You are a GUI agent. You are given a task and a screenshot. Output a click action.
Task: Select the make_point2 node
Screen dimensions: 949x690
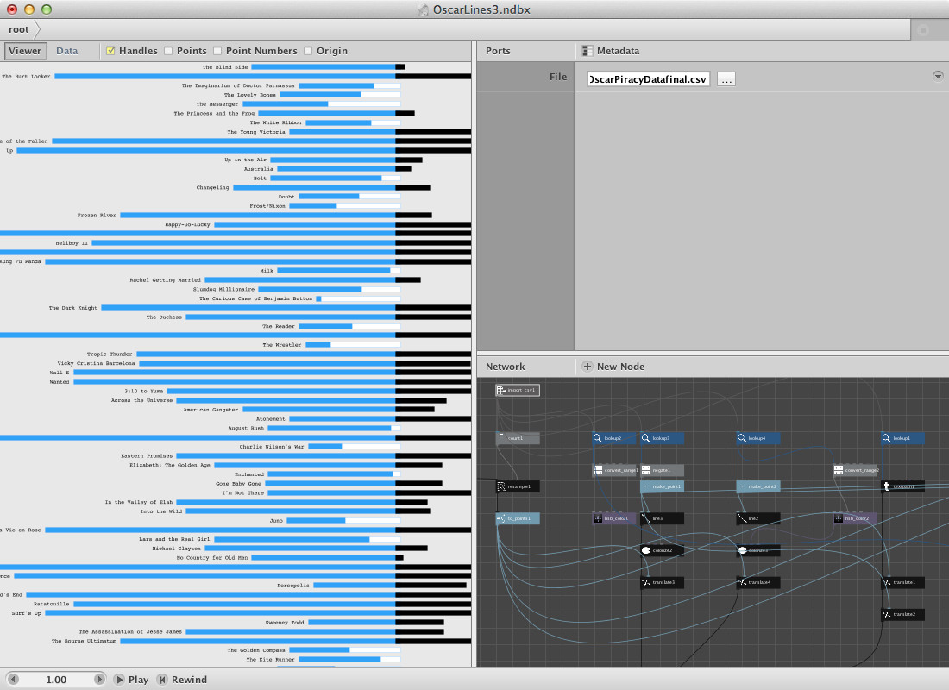click(758, 486)
